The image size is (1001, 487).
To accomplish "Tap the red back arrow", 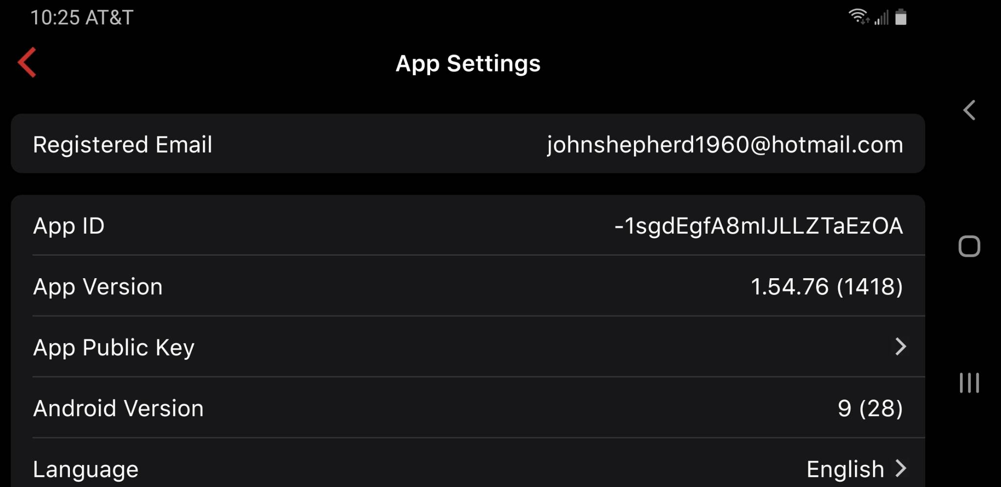I will click(x=27, y=63).
